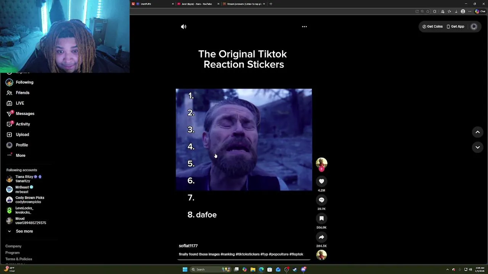Open comments via the speech bubble icon

click(321, 200)
